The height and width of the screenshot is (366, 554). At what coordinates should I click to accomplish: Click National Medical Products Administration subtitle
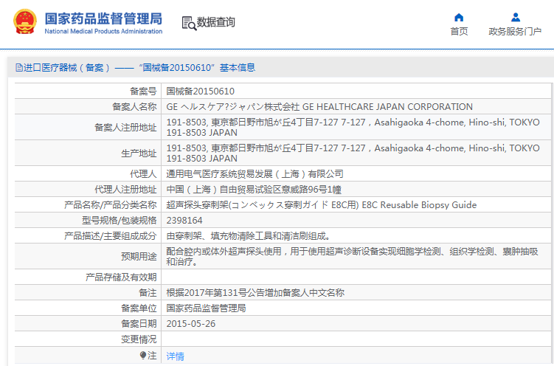tap(103, 32)
